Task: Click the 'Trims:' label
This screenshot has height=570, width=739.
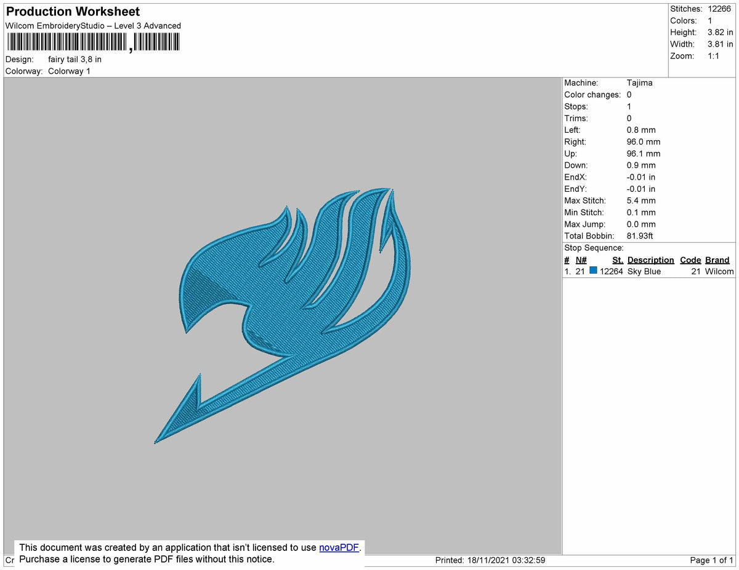Action: pos(576,118)
